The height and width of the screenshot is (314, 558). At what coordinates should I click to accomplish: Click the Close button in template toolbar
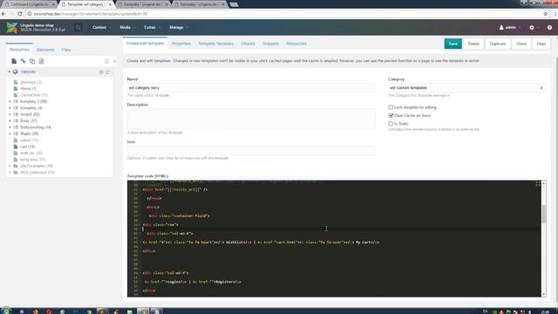pos(521,44)
